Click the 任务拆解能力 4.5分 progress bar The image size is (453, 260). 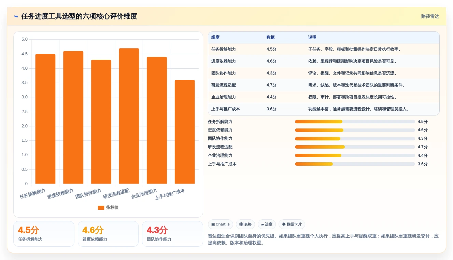pyautogui.click(x=355, y=122)
